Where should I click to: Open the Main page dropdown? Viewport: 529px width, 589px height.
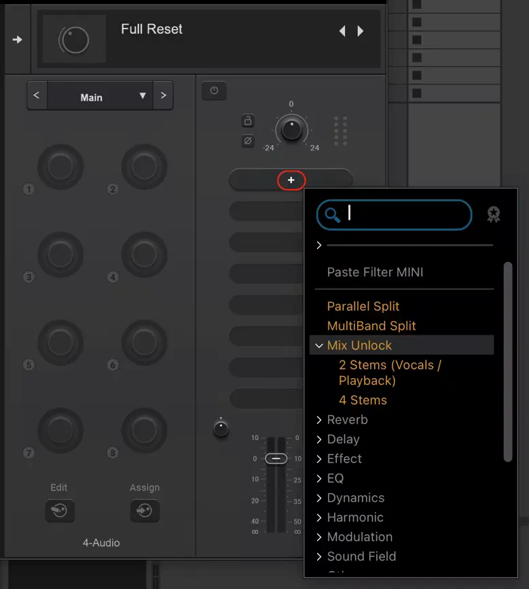coord(101,95)
